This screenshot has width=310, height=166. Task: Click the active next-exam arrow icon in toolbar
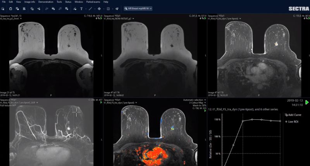point(67,8)
